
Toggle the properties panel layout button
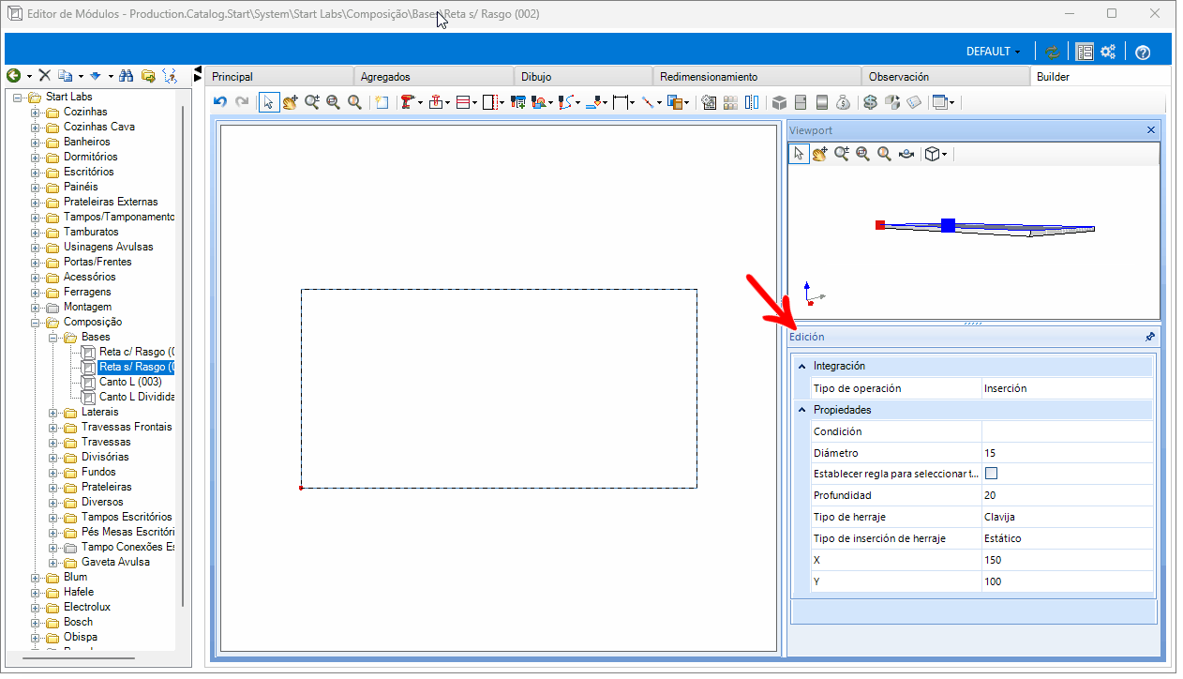[x=1085, y=52]
